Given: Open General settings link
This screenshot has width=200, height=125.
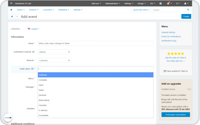Looking at the screenshot, I should [x=168, y=32].
